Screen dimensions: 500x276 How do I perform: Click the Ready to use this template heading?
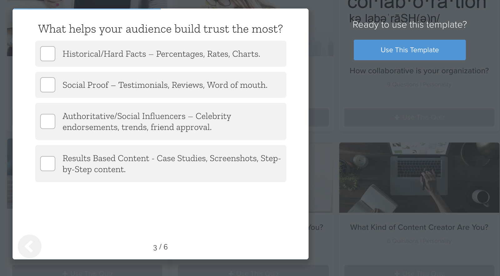point(410,25)
